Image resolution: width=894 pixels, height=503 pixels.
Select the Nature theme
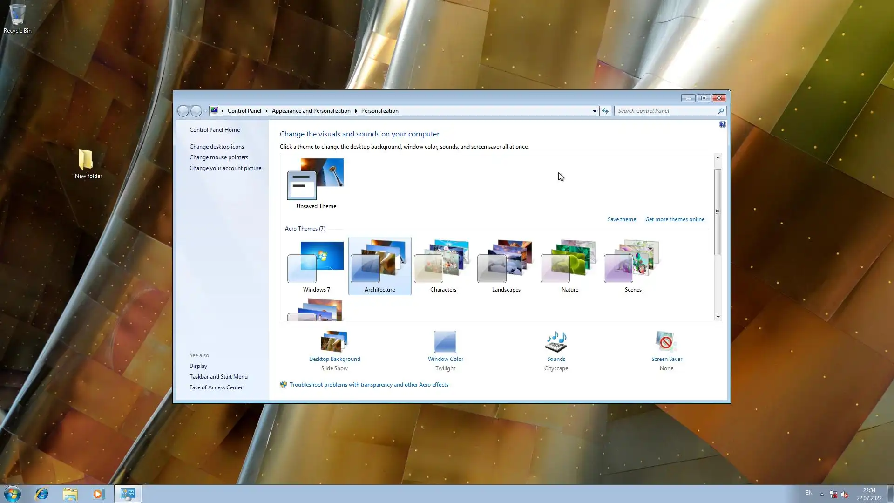pyautogui.click(x=569, y=266)
